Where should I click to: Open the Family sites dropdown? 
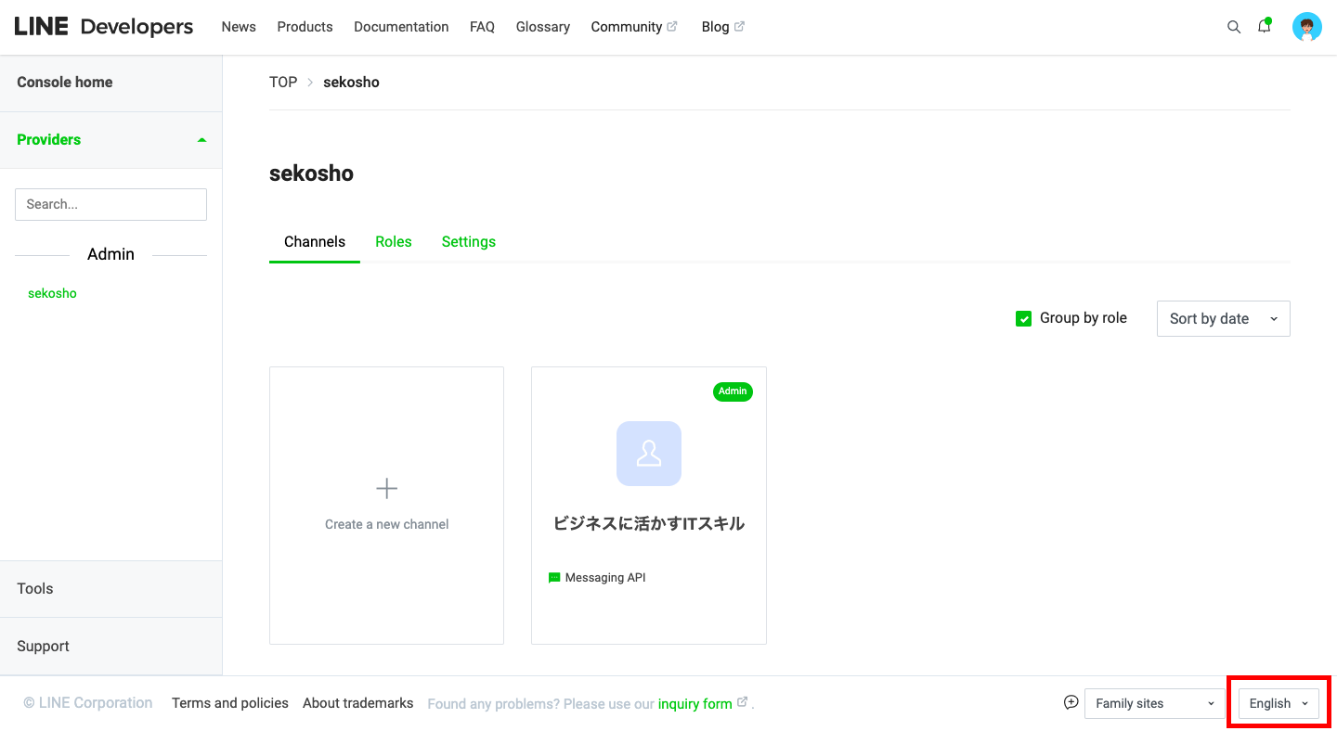(1153, 703)
